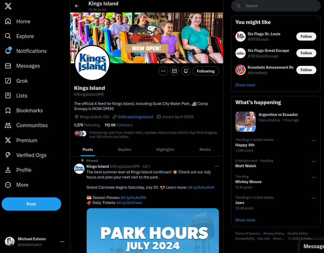The width and height of the screenshot is (324, 253).
Task: Open account menu beside Michael Eshom
Action: (62, 242)
